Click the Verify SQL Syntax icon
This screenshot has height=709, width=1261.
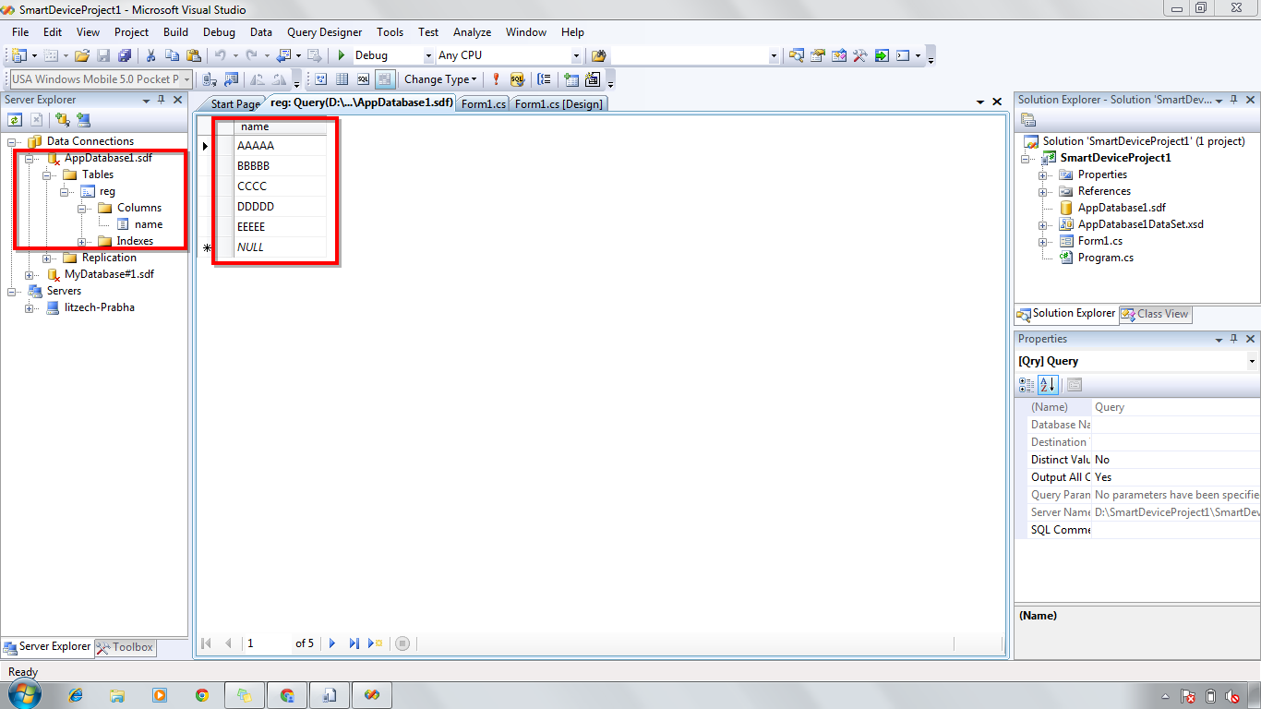tap(517, 79)
